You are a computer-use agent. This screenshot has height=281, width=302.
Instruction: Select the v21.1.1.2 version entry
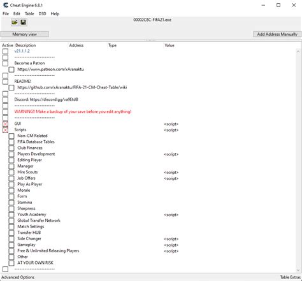point(22,51)
